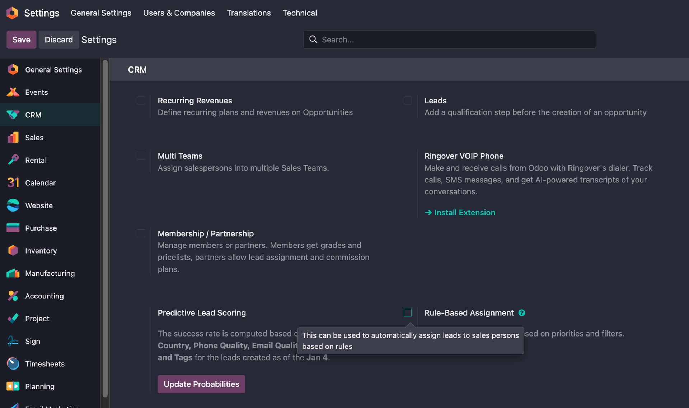
Task: Select the Website globe icon
Action: coord(13,205)
